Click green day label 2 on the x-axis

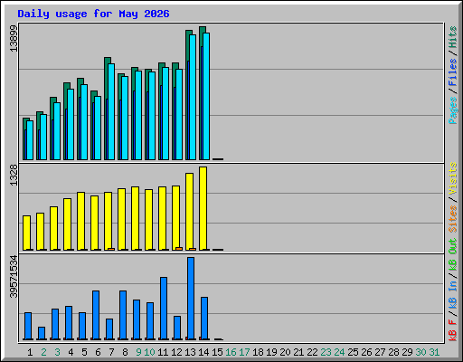pyautogui.click(x=43, y=352)
